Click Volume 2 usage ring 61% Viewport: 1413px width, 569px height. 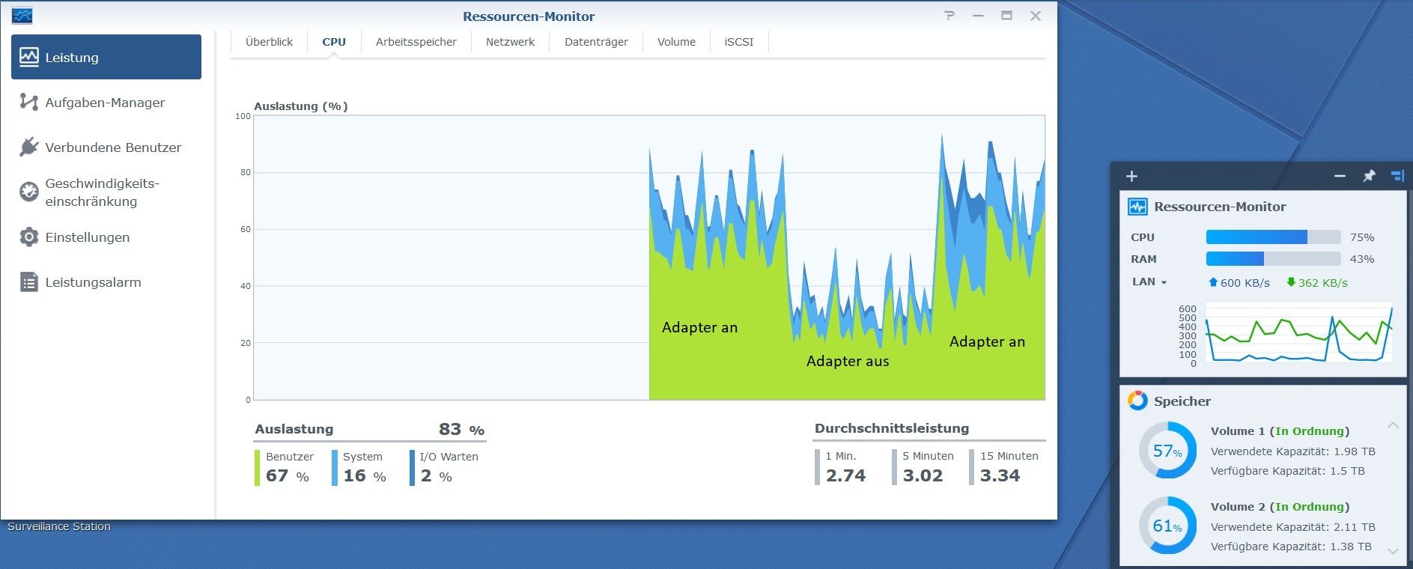point(1167,526)
